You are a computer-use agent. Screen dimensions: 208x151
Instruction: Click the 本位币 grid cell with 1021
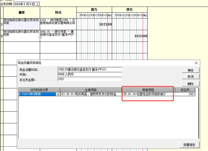click(x=185, y=94)
